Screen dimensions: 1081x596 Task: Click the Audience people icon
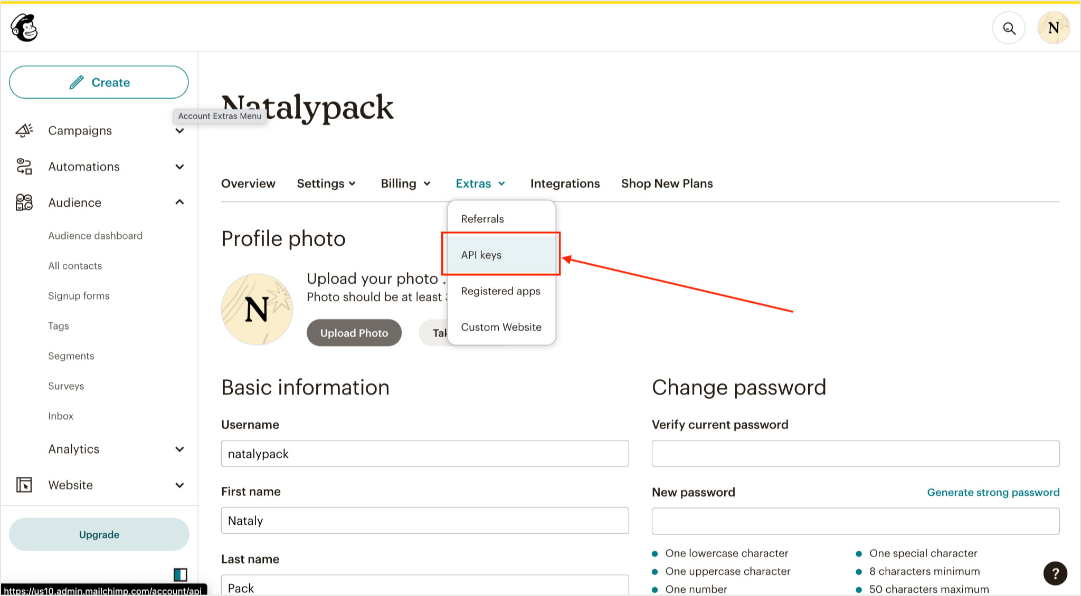tap(24, 203)
